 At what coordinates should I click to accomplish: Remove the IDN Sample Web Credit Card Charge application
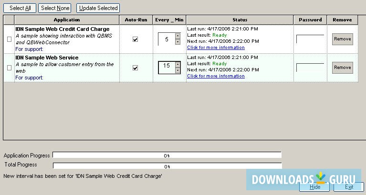click(x=343, y=39)
